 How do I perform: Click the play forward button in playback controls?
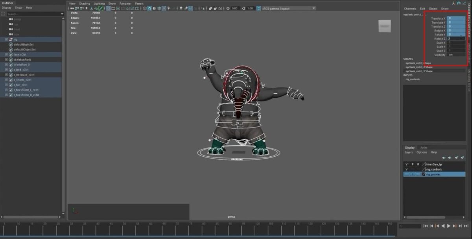pyautogui.click(x=448, y=226)
